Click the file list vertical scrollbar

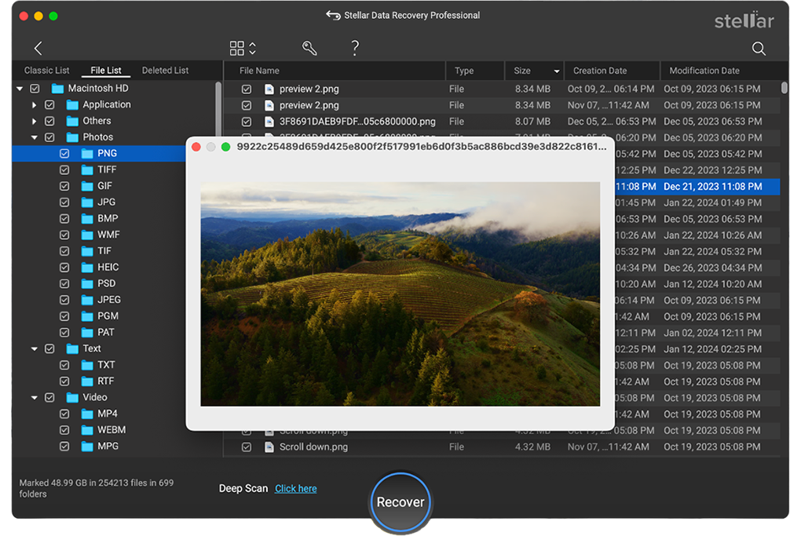pos(784,88)
